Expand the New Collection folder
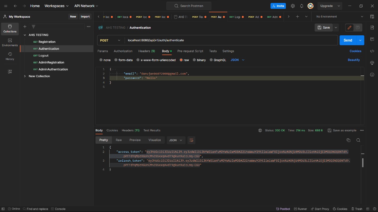Viewport: 378px width, 212px height. (x=25, y=76)
